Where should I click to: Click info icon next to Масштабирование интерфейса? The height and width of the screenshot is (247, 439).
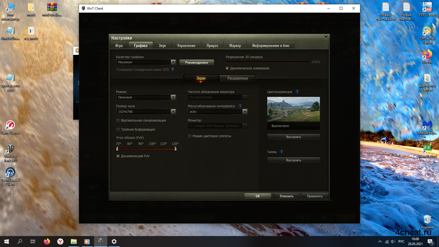click(240, 106)
